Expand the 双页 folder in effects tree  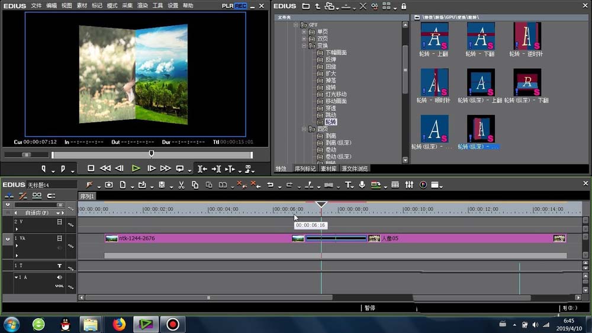[x=304, y=39]
